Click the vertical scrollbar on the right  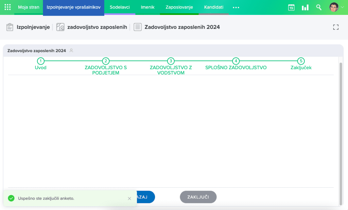pyautogui.click(x=341, y=132)
